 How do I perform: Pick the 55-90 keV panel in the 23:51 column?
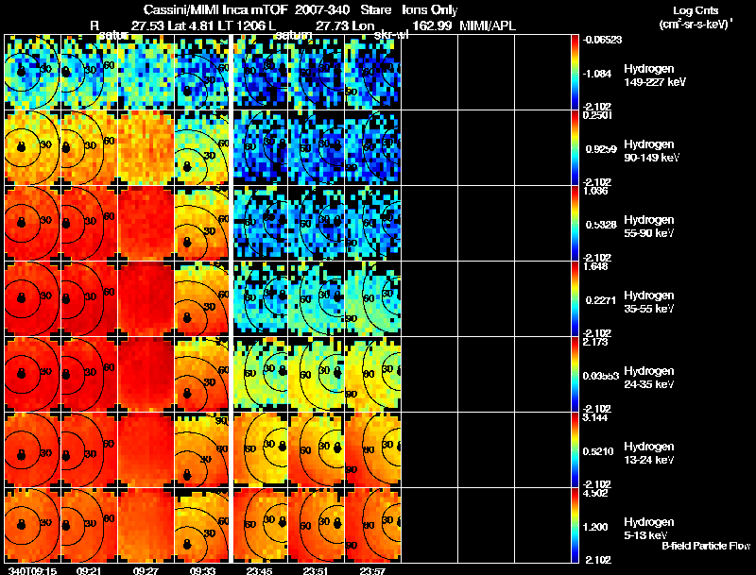(x=317, y=223)
